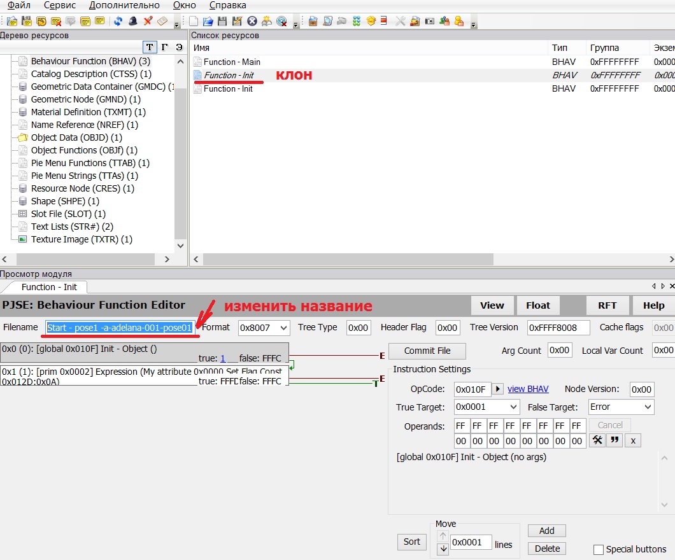
Task: Click the Filename text field
Action: [x=120, y=328]
